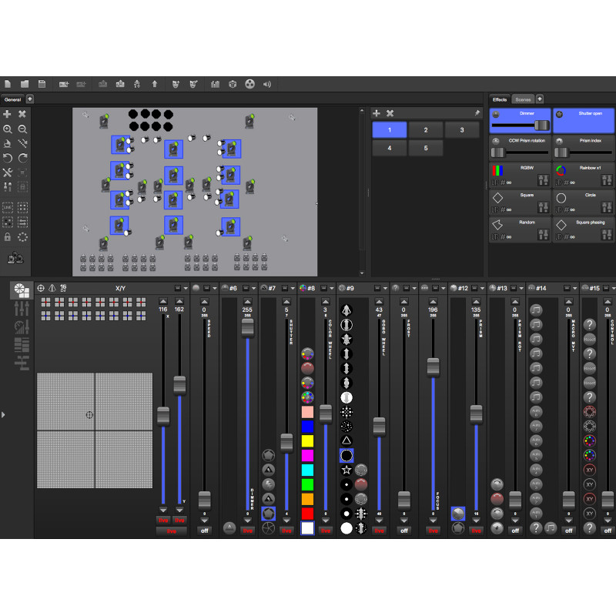Select the Rainbow x1 effect
The image size is (616, 616).
tap(584, 175)
